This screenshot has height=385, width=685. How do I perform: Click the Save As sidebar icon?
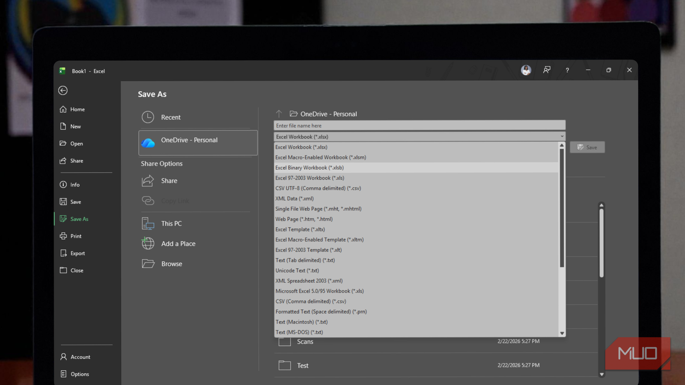[x=63, y=219]
